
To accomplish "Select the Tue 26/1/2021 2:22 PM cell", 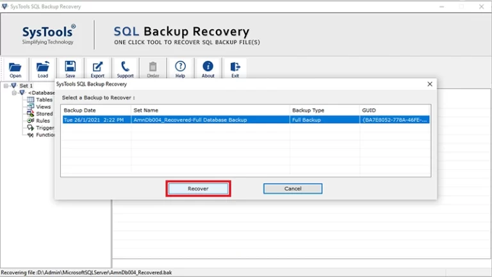I will [97, 120].
